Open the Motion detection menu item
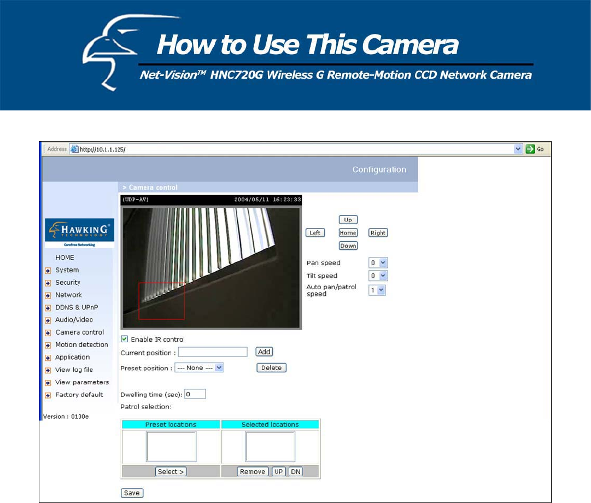 coord(81,344)
